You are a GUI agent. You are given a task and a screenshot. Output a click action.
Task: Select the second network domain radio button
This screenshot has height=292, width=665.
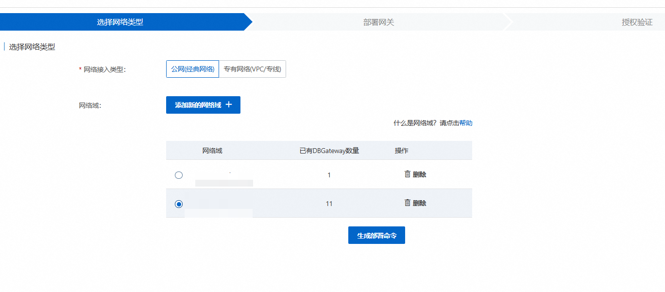point(178,204)
